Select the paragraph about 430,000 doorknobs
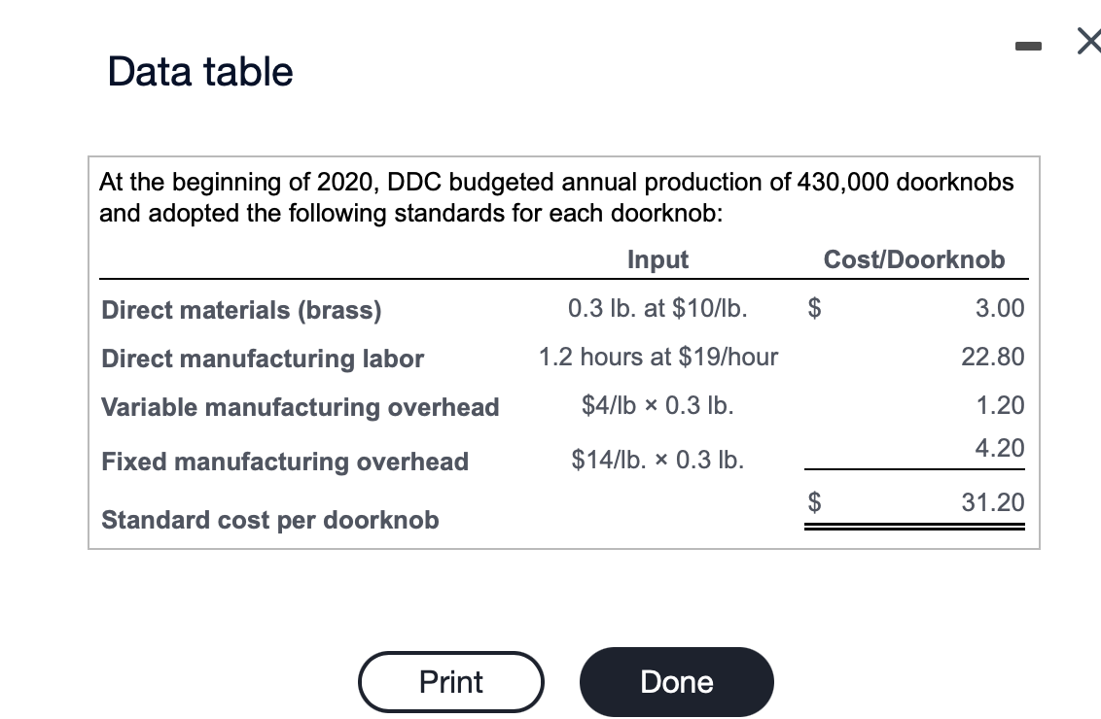The height and width of the screenshot is (719, 1101). 554,197
